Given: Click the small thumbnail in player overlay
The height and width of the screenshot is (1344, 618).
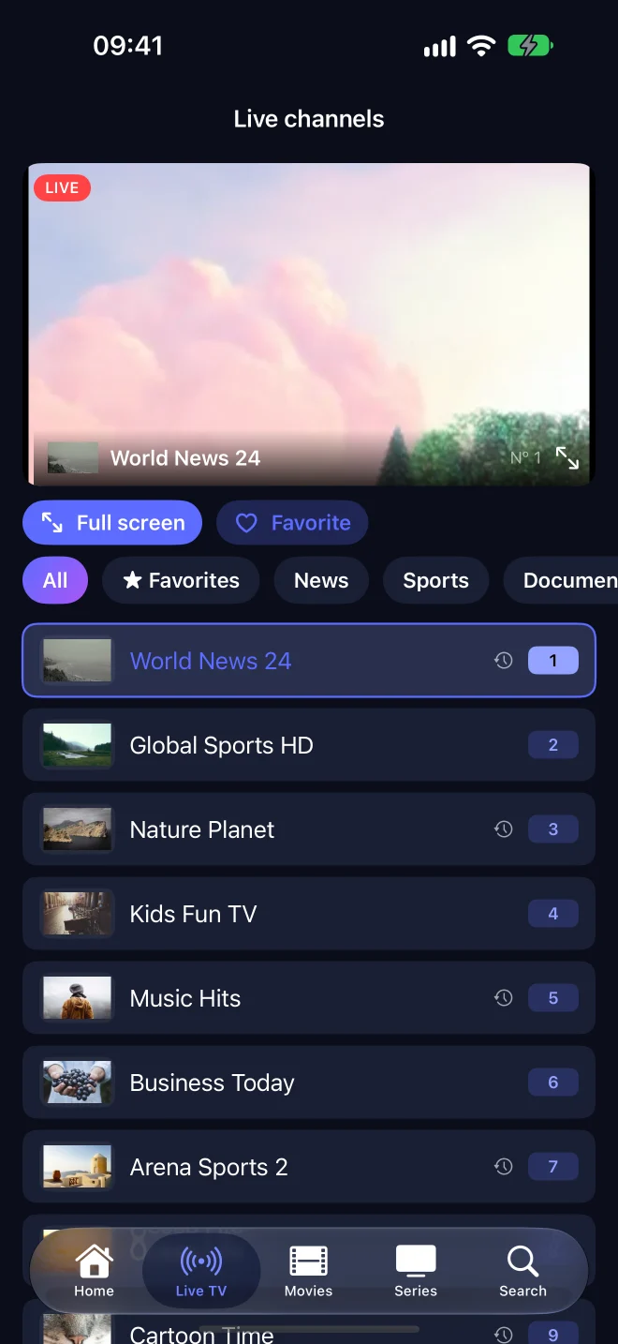Looking at the screenshot, I should [x=73, y=457].
